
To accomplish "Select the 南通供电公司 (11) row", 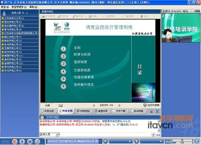I will pyautogui.click(x=20, y=56).
